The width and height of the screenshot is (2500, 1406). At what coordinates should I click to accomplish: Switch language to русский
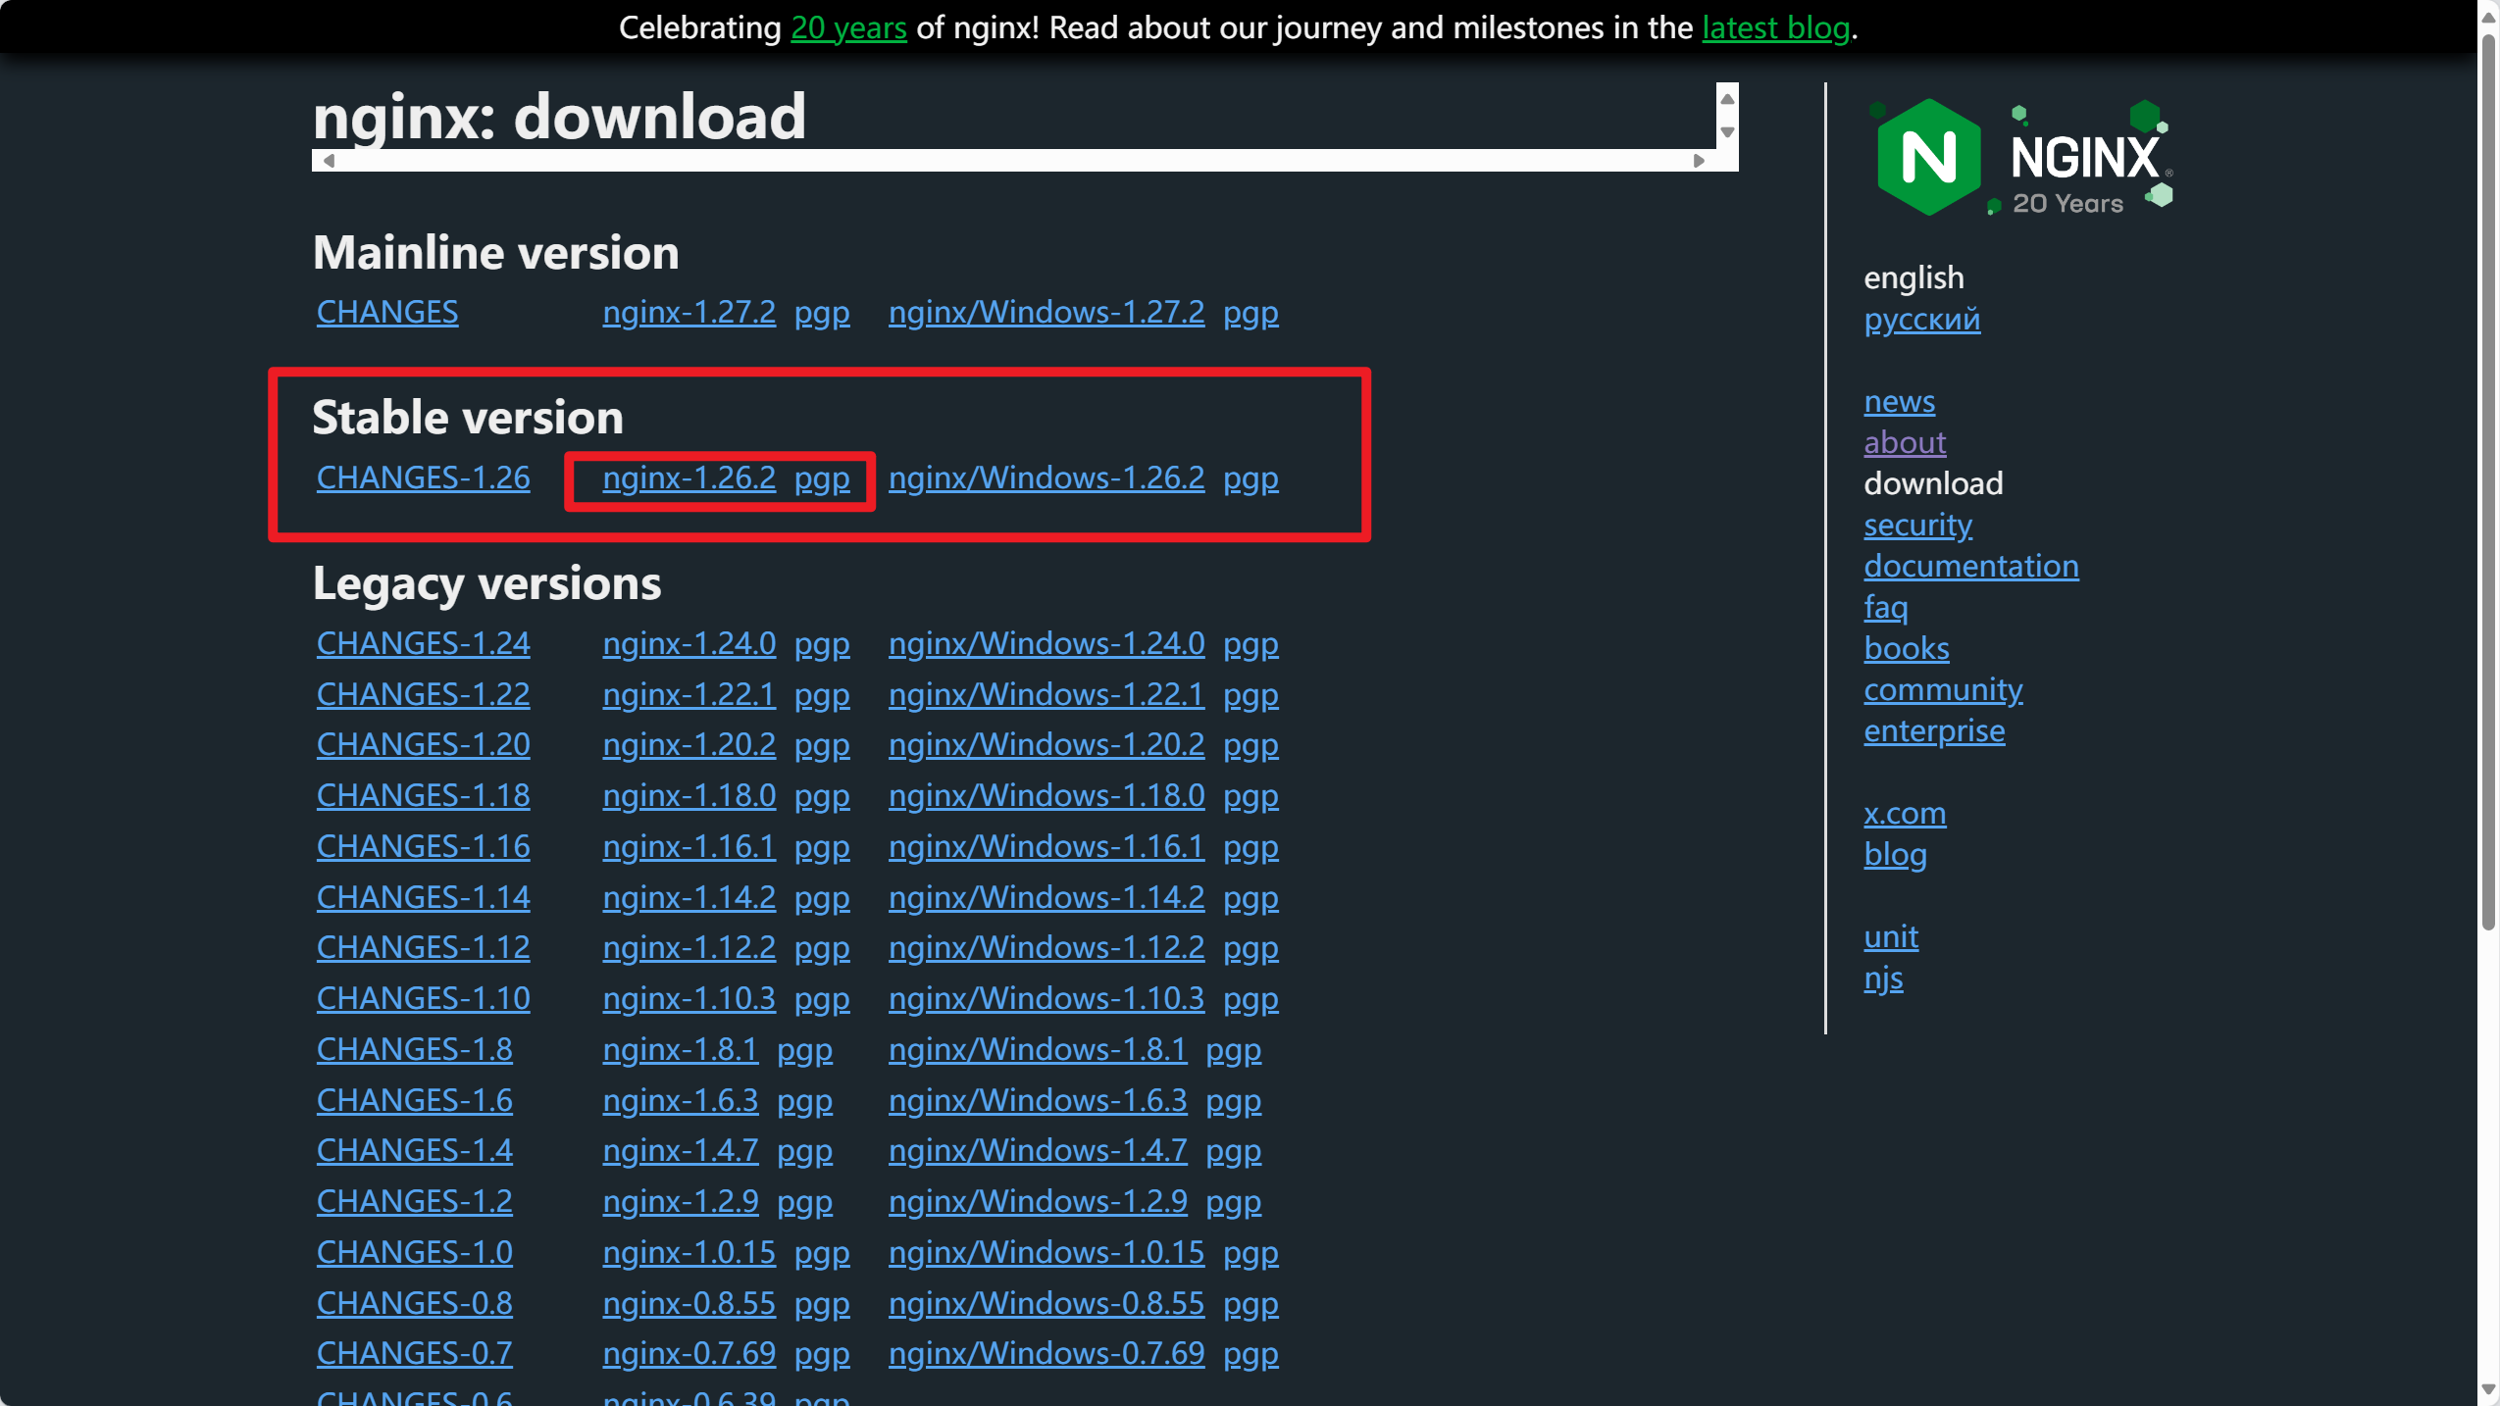coord(1921,320)
